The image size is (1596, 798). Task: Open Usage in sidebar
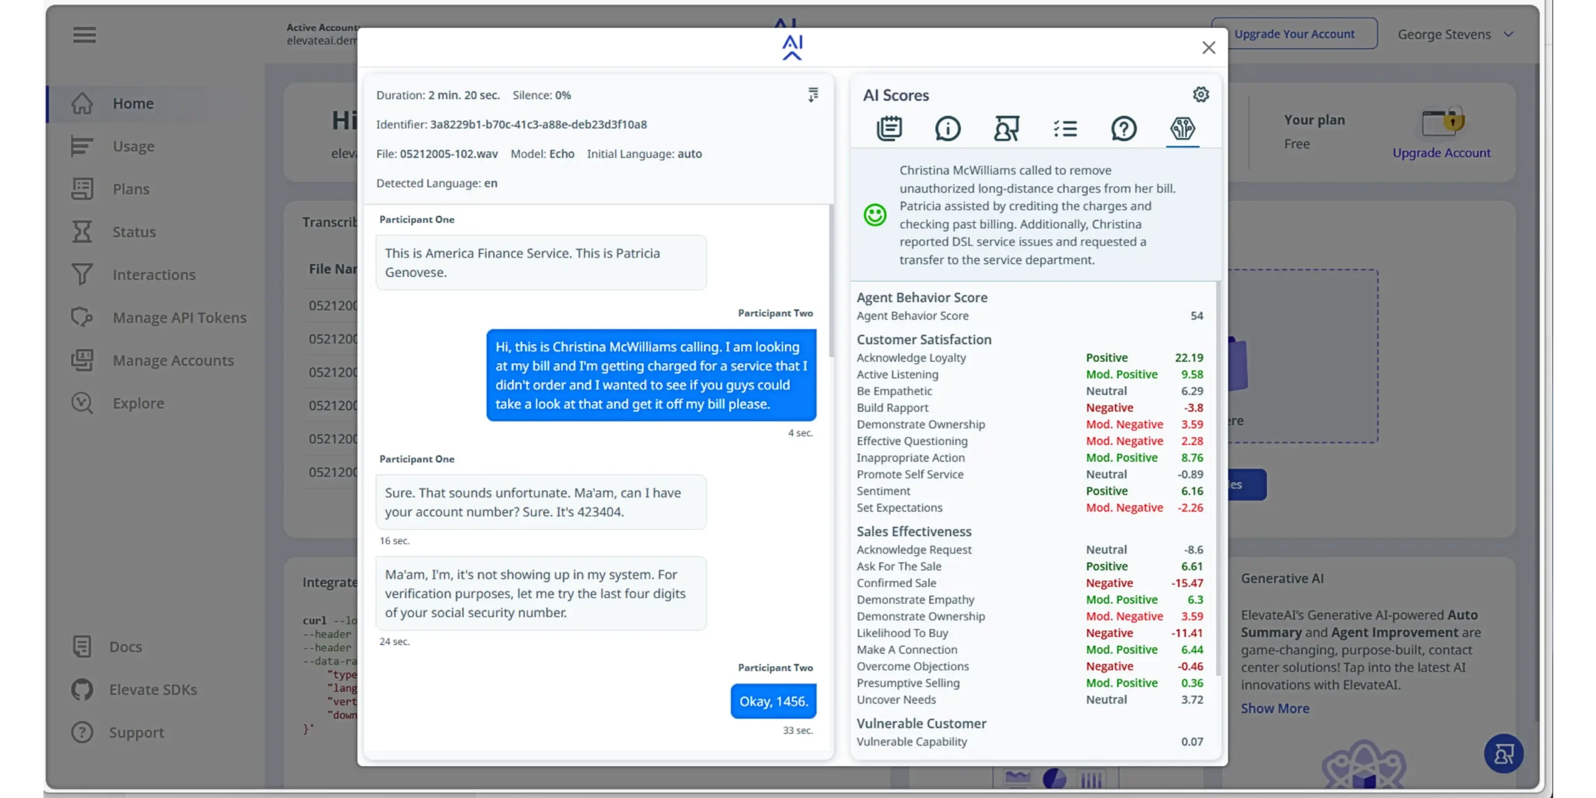tap(133, 147)
